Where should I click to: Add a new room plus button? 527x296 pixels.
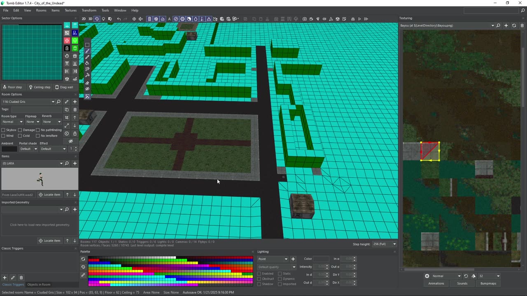[75, 102]
